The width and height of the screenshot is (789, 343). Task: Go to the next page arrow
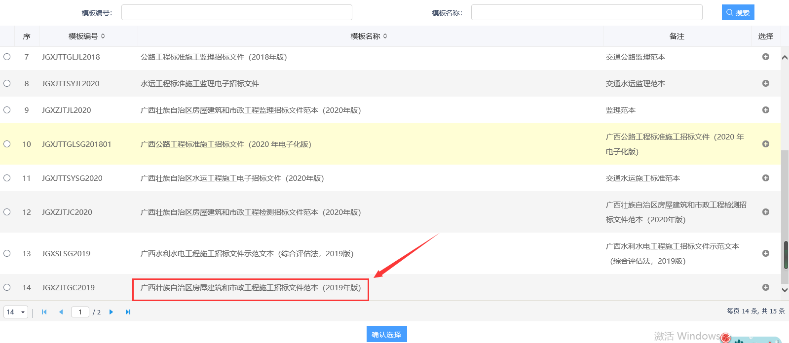pyautogui.click(x=112, y=312)
